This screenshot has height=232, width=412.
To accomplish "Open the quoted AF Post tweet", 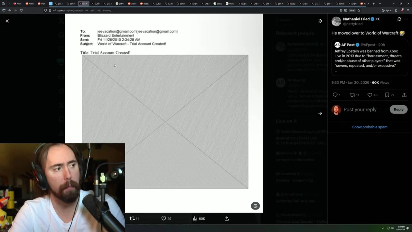I will 370,58.
